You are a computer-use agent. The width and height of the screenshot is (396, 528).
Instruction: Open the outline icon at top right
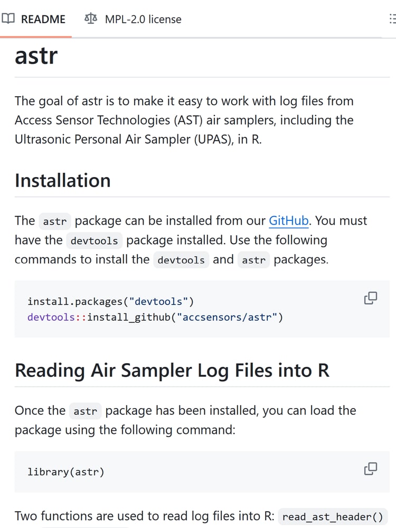click(x=392, y=20)
